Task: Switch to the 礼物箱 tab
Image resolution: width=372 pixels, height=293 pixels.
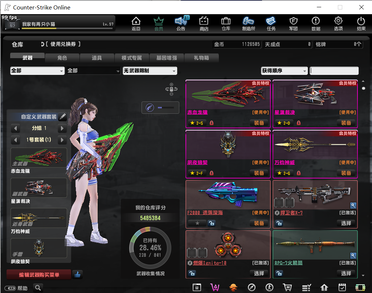Action: (x=201, y=58)
